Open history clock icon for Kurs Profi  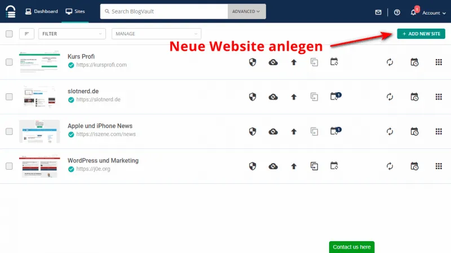tap(414, 62)
